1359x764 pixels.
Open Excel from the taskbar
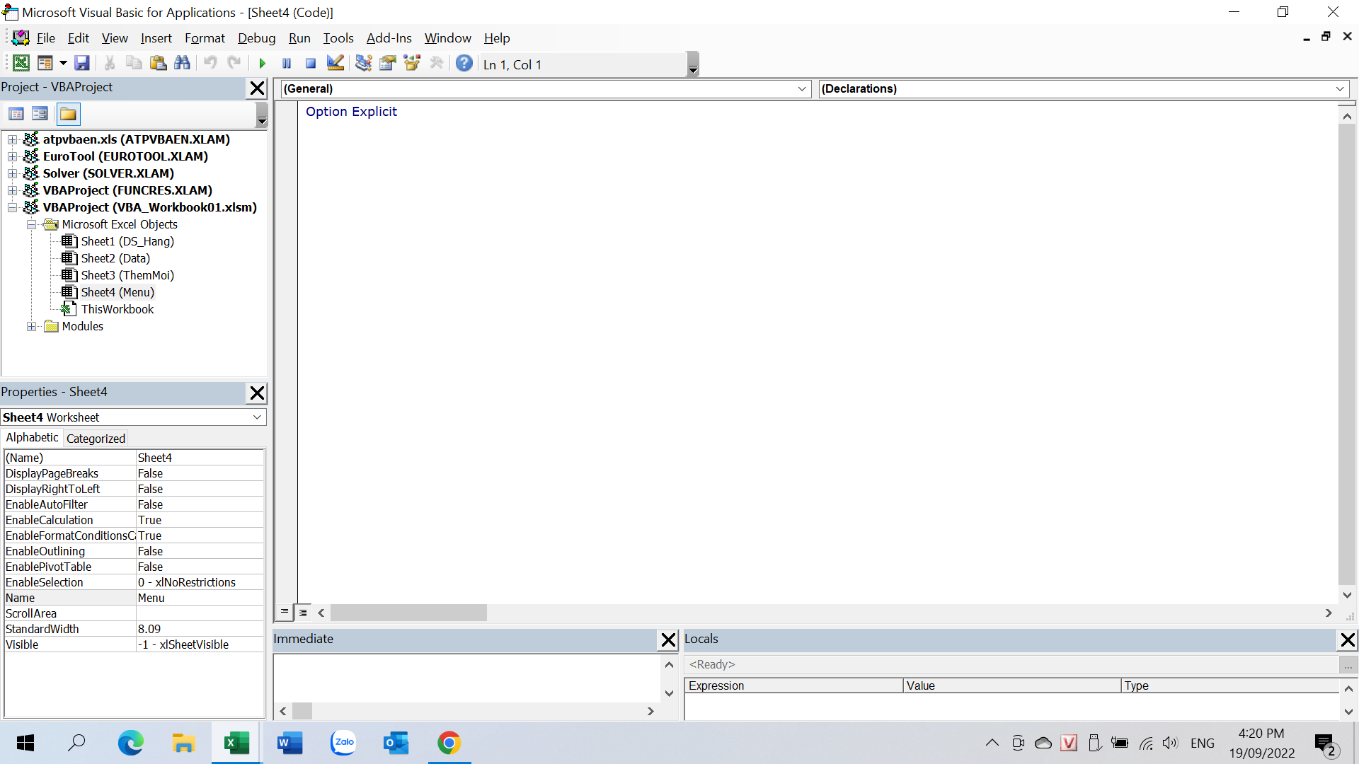tap(236, 743)
